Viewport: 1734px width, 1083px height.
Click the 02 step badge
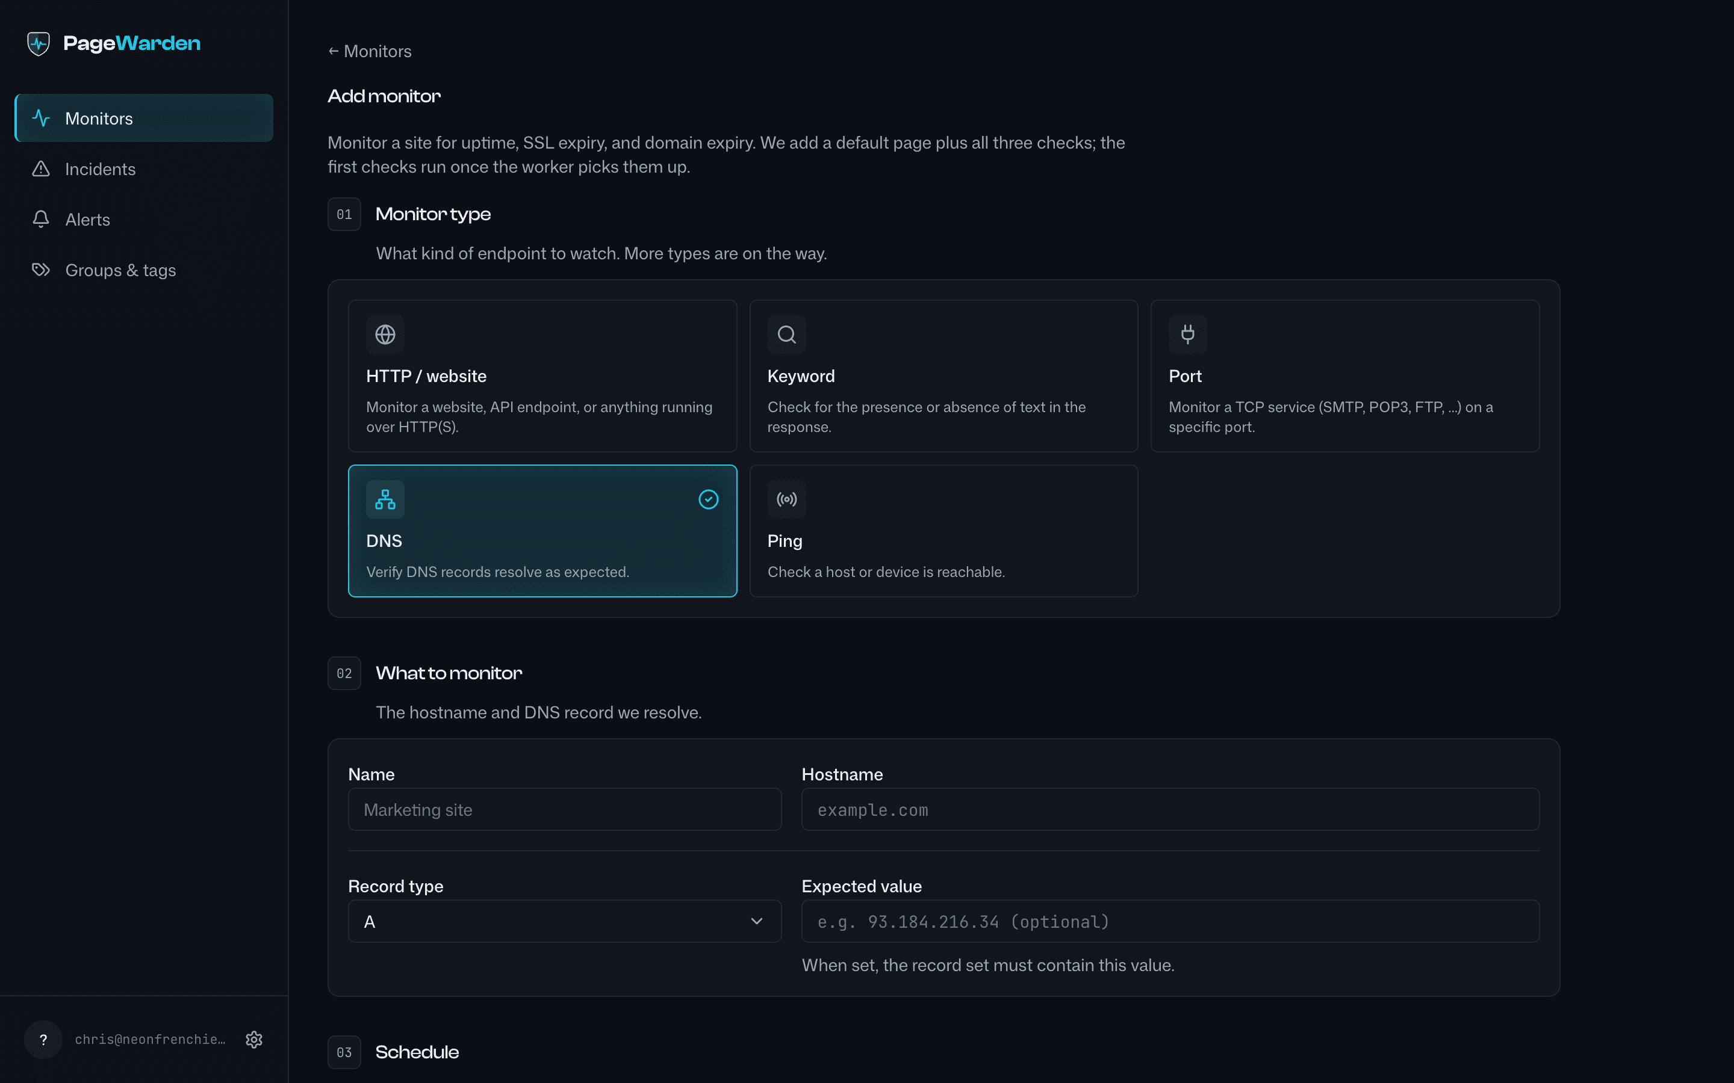pos(344,673)
